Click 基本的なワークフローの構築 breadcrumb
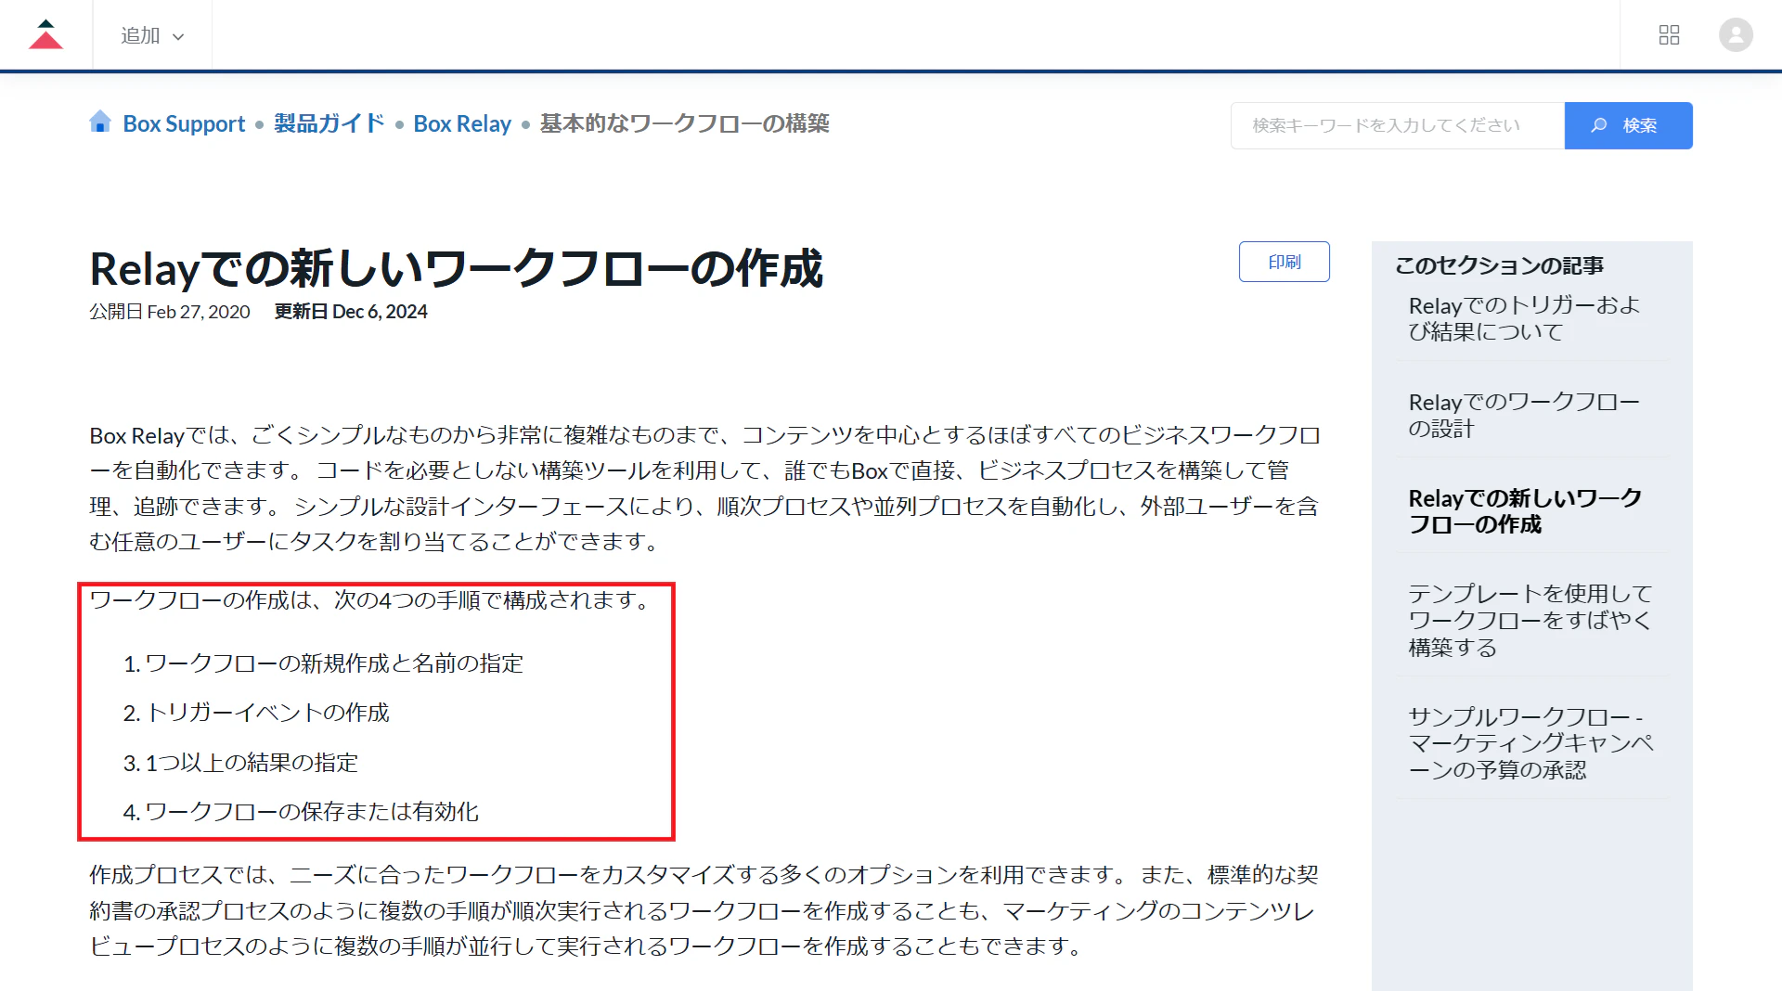 [685, 123]
